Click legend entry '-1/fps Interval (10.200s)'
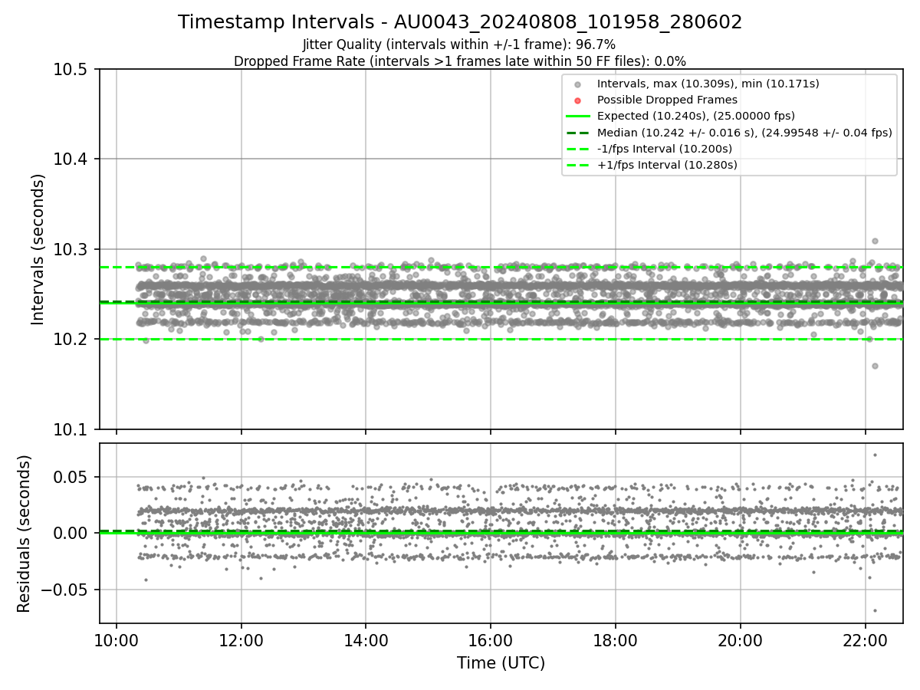The width and height of the screenshot is (920, 690). tap(665, 148)
